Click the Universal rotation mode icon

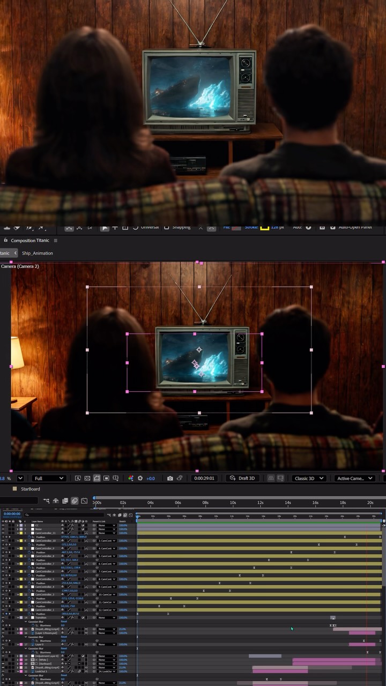pyautogui.click(x=135, y=227)
